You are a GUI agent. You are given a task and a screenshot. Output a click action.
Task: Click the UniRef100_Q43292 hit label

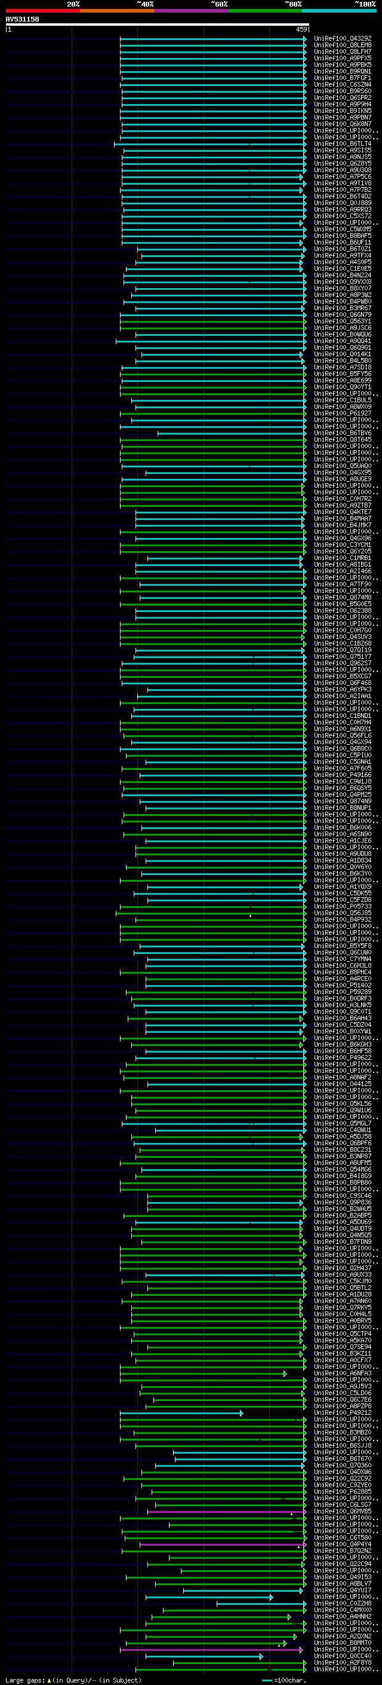(343, 39)
